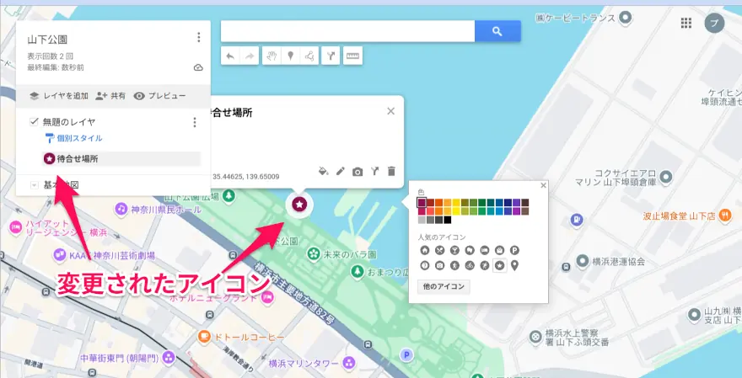Select the draw line tool
This screenshot has width=742, height=378.
pyautogui.click(x=309, y=56)
